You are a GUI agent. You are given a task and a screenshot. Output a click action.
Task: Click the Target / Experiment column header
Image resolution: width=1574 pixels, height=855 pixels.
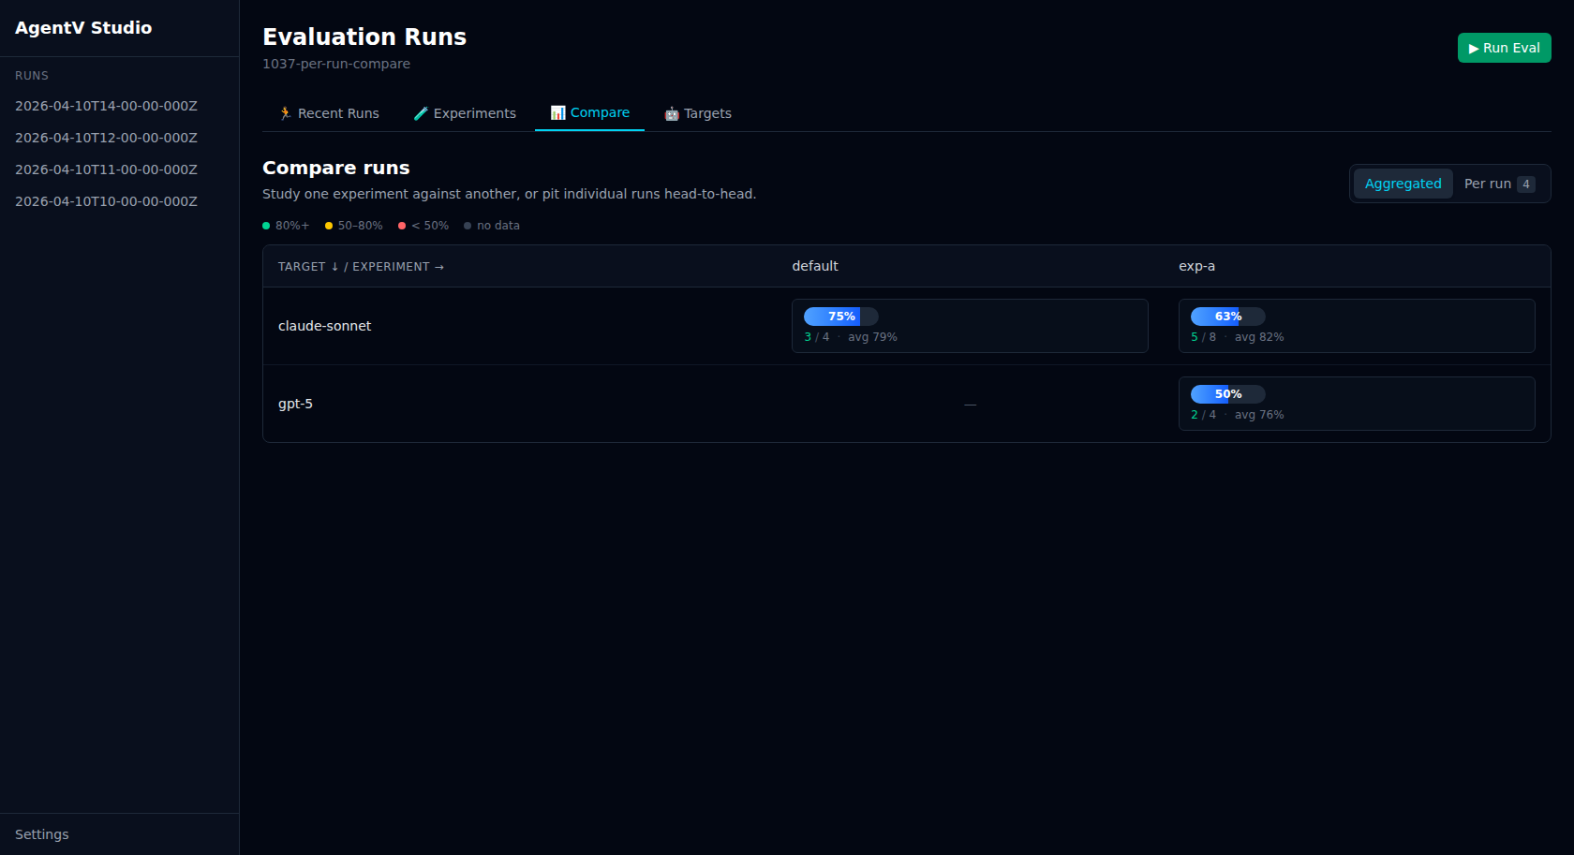click(361, 267)
